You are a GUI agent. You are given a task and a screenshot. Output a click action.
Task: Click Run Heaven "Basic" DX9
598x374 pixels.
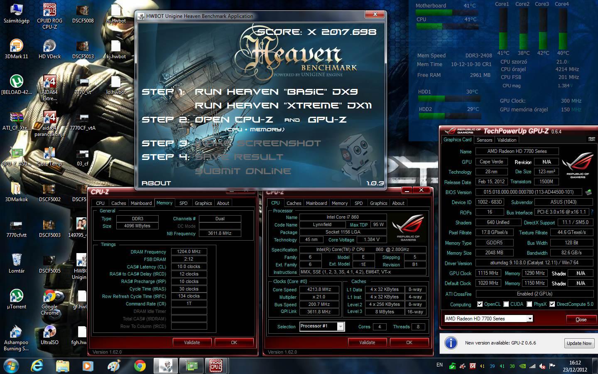click(x=276, y=92)
